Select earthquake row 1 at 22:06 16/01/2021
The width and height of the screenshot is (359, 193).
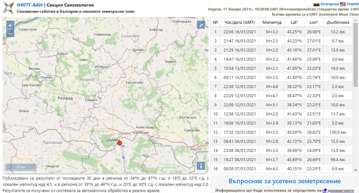pos(281,32)
